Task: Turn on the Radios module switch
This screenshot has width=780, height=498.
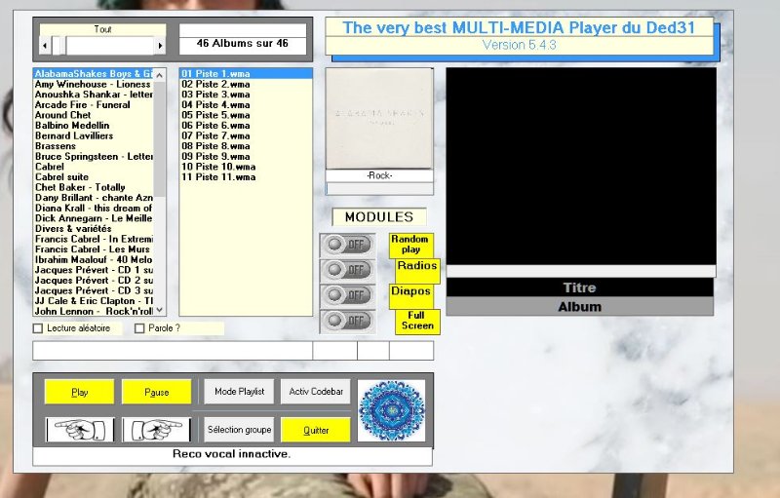Action: [346, 270]
